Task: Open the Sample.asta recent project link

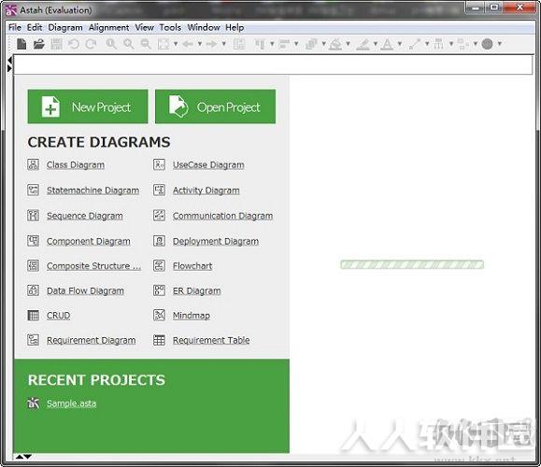Action: click(x=71, y=403)
